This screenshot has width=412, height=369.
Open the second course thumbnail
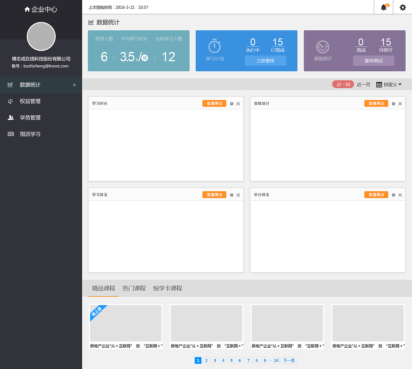206,323
